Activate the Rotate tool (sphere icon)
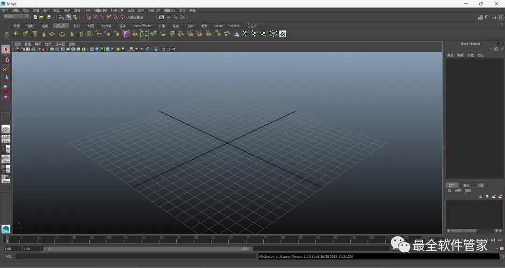 [6, 88]
